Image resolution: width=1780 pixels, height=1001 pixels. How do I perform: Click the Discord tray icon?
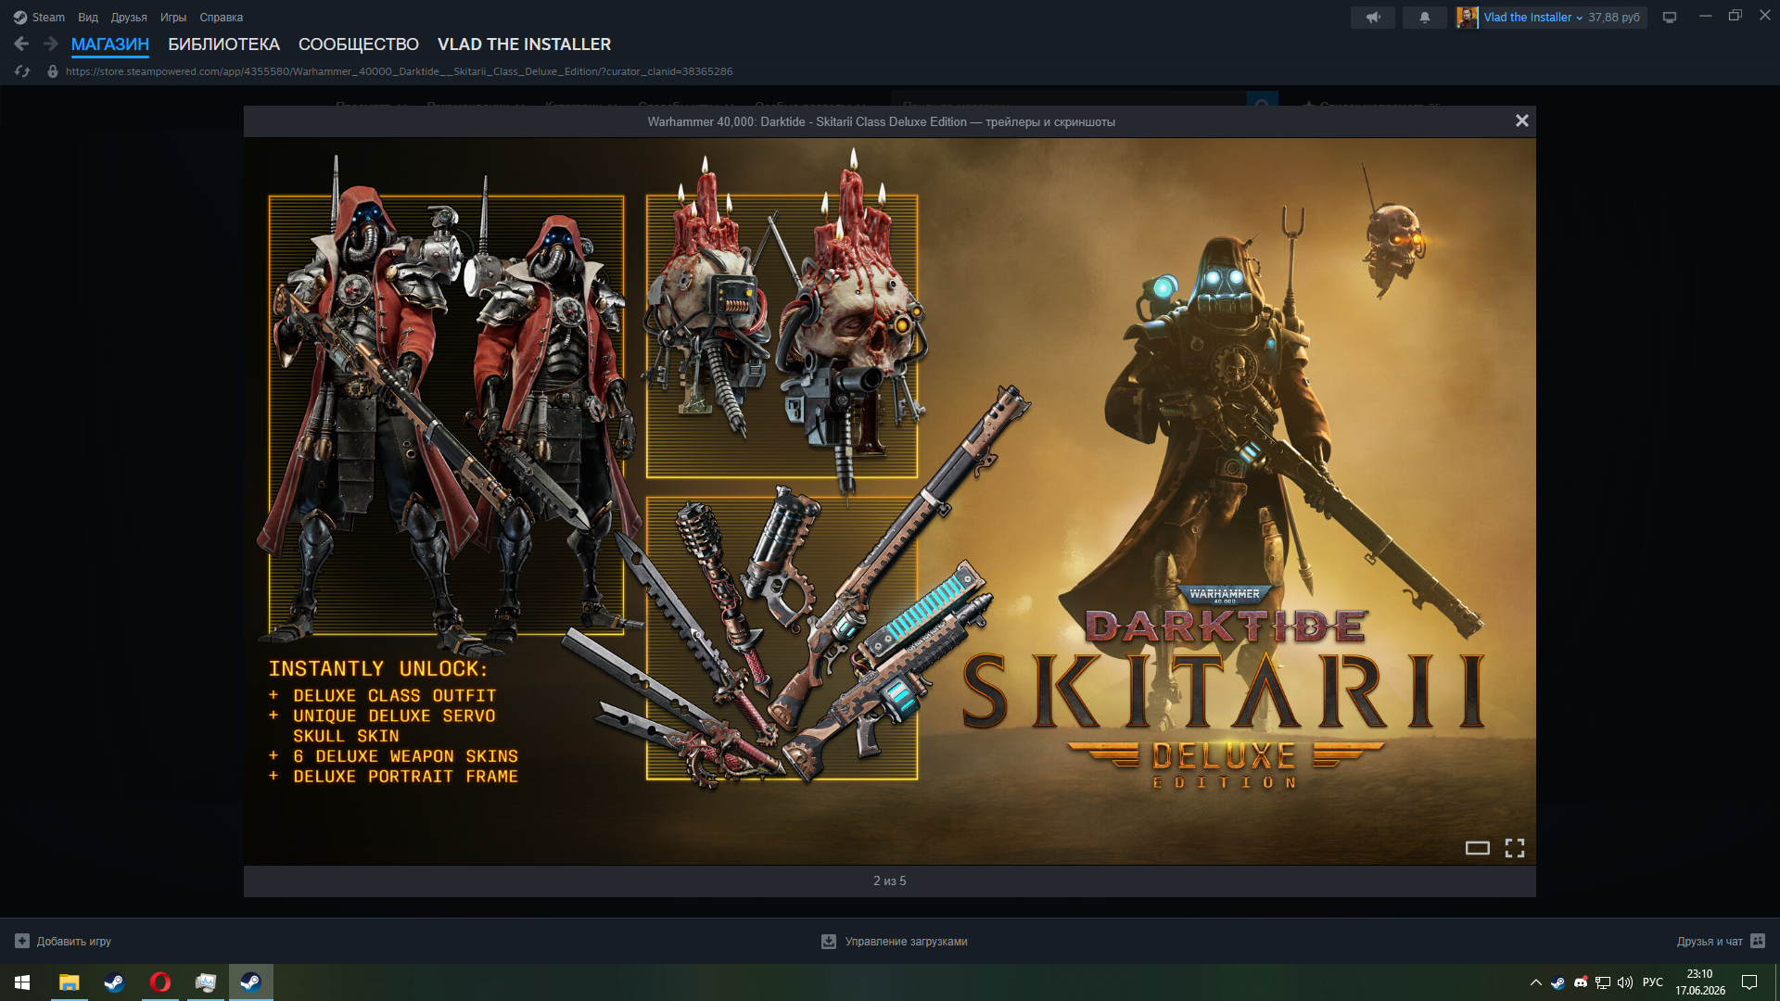pyautogui.click(x=1581, y=982)
